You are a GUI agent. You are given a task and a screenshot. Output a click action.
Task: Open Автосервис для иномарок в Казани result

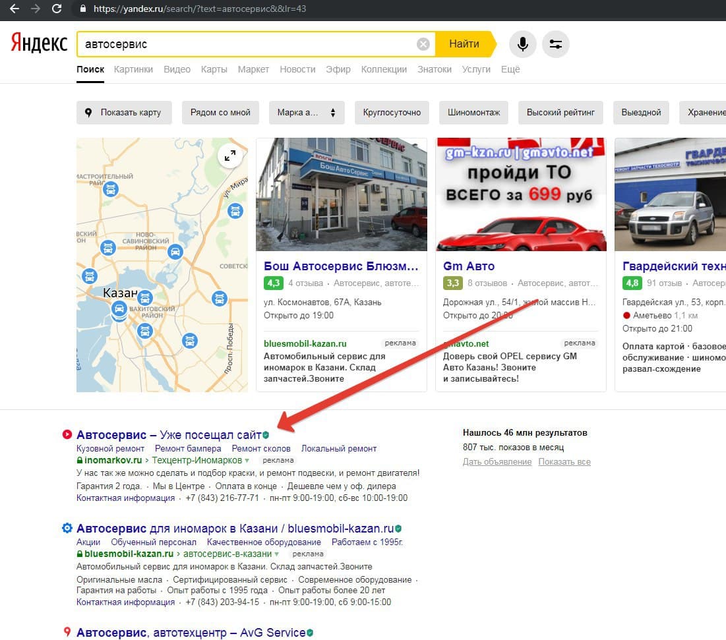pos(235,529)
